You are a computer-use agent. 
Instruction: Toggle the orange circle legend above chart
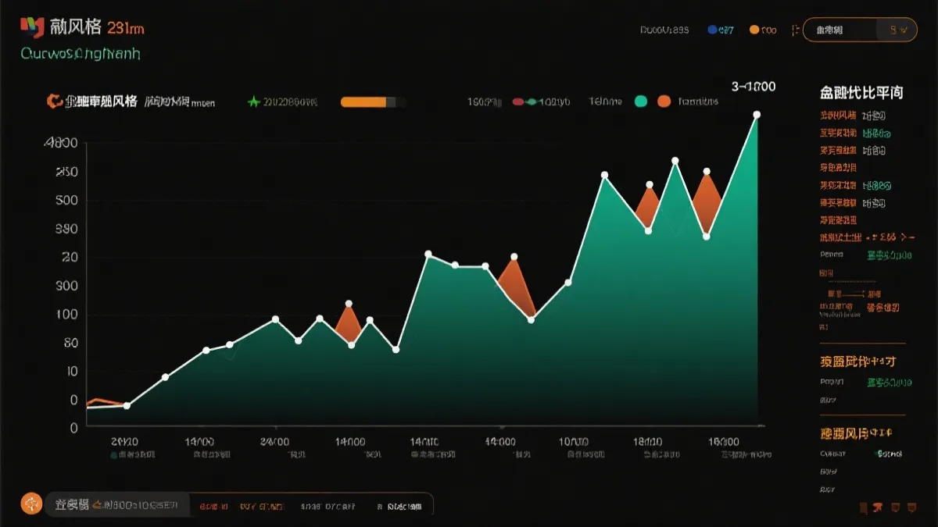pyautogui.click(x=664, y=101)
